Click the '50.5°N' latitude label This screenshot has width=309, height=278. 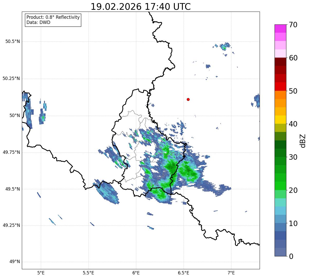[13, 41]
